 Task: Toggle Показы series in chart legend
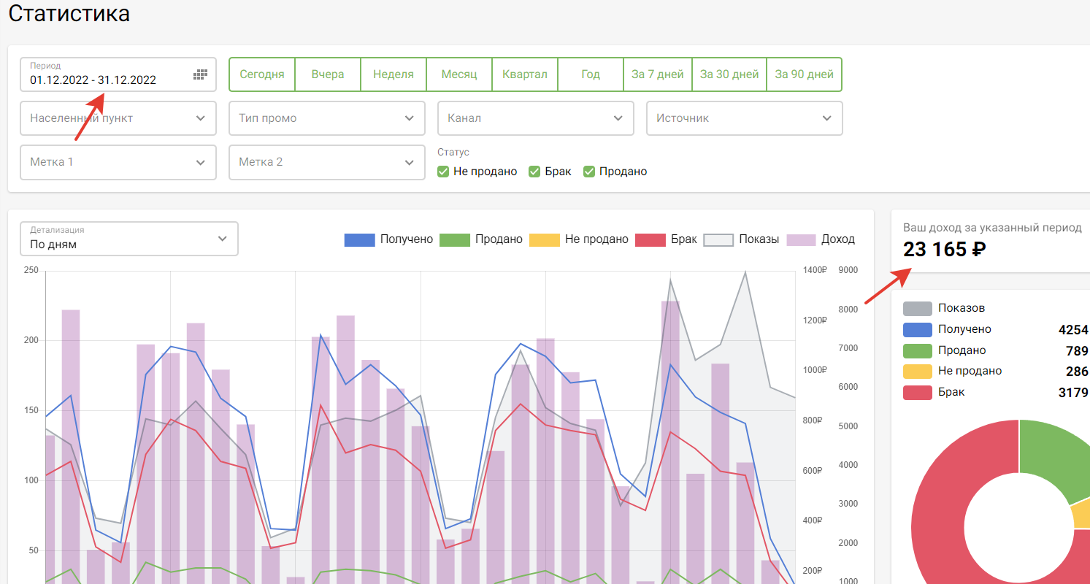pos(741,239)
